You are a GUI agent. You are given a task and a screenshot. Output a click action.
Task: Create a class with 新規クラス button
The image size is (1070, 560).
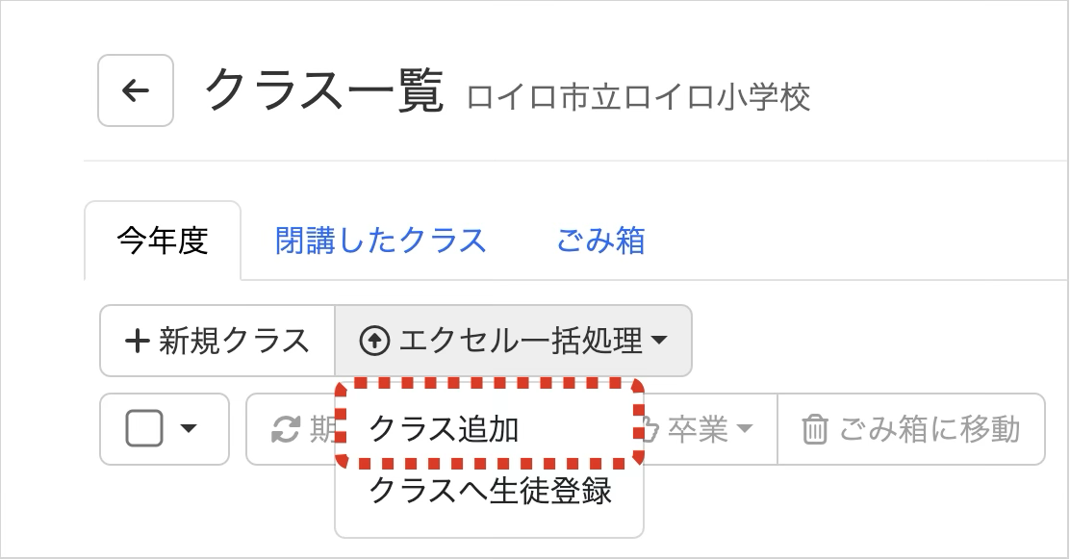pos(217,341)
